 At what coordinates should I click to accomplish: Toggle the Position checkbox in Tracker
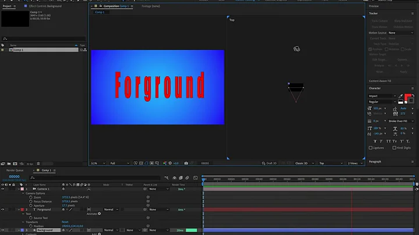tap(370, 49)
